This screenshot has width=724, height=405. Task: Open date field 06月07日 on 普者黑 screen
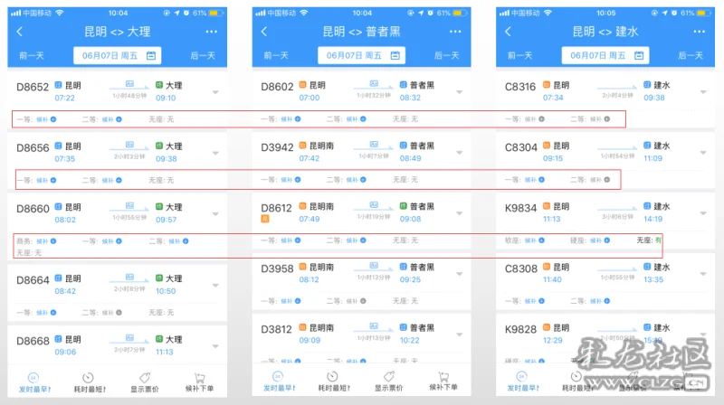pos(361,56)
